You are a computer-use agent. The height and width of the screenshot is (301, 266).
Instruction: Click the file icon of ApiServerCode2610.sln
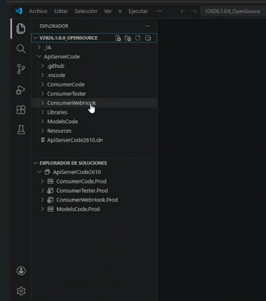pyautogui.click(x=43, y=140)
